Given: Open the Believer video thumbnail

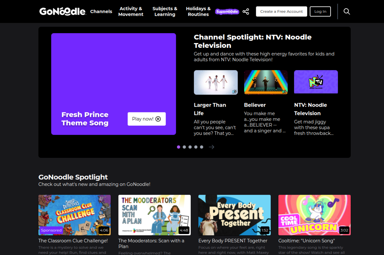Looking at the screenshot, I should [266, 83].
